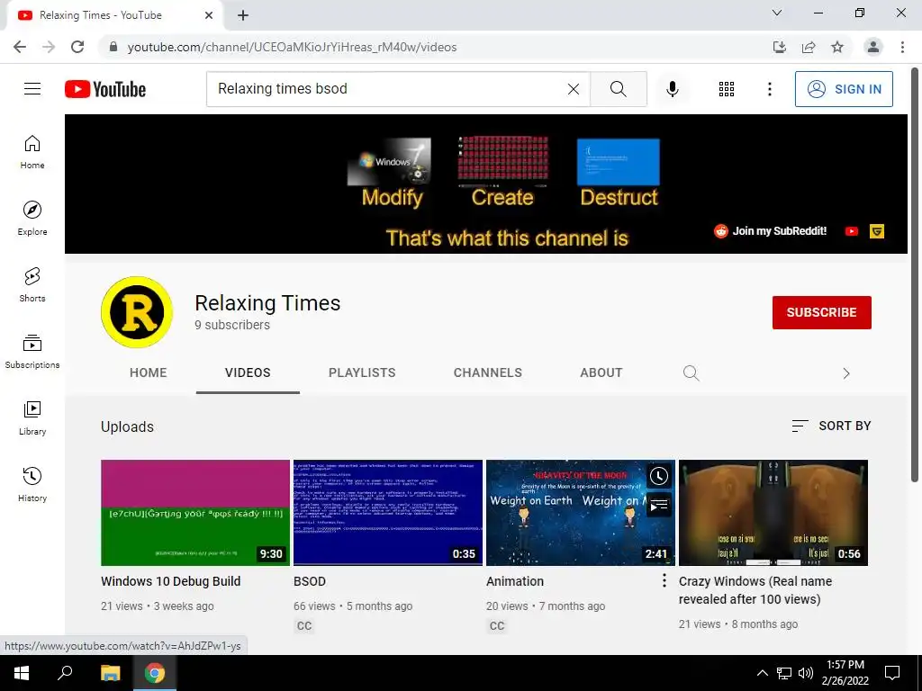Switch to the PLAYLISTS tab

click(362, 372)
